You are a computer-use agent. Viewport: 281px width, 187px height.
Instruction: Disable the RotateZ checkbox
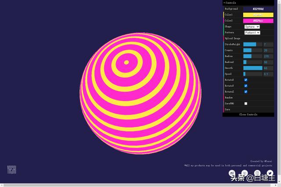coord(246,92)
